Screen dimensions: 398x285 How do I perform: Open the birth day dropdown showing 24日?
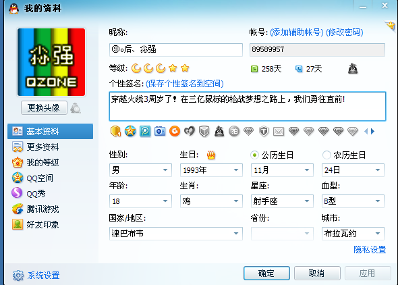click(353, 170)
